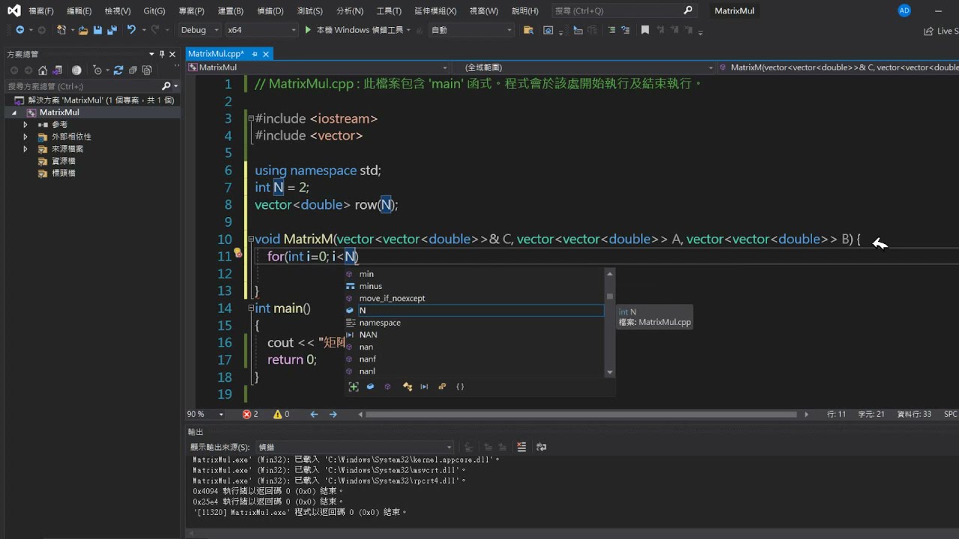Viewport: 959px width, 539px height.
Task: Open the output source dropdown showing 偵錯
Action: 354,447
